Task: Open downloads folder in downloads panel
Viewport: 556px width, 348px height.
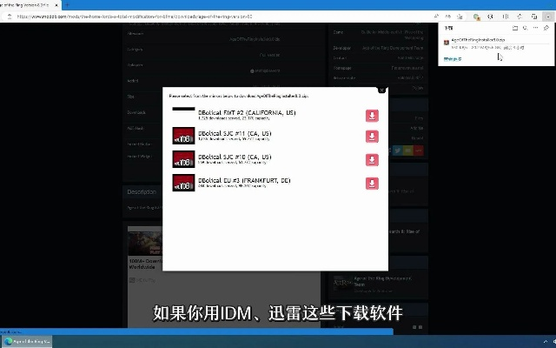Action: [x=515, y=28]
